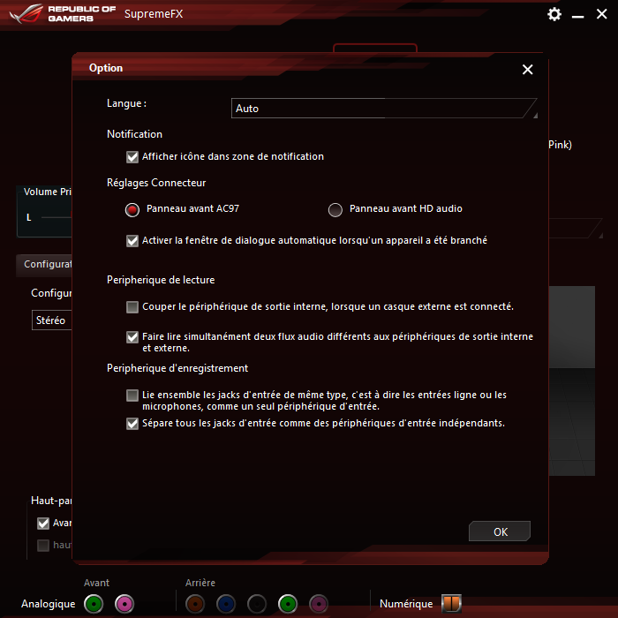Screen dimensions: 618x618
Task: Open the Langue Auto dropdown
Action: 384,109
